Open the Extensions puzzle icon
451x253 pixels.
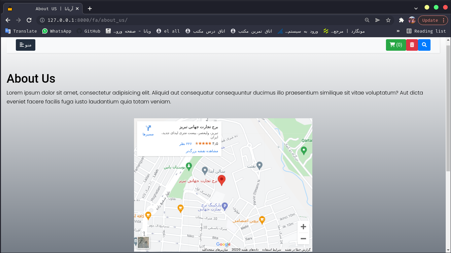pos(401,20)
